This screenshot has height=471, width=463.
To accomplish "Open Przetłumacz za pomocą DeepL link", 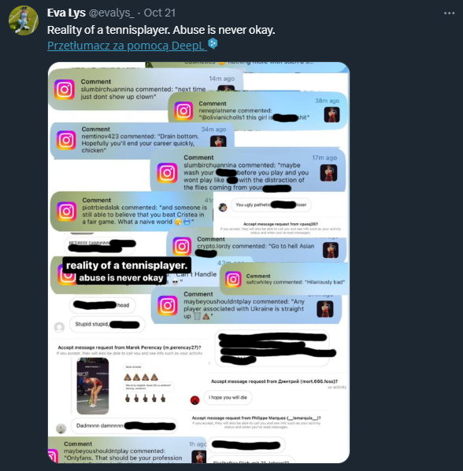I will click(127, 46).
